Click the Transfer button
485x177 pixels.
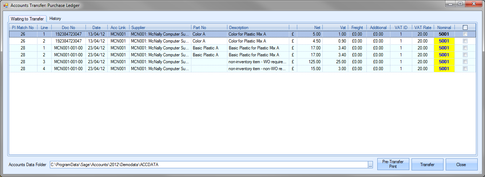(427, 165)
